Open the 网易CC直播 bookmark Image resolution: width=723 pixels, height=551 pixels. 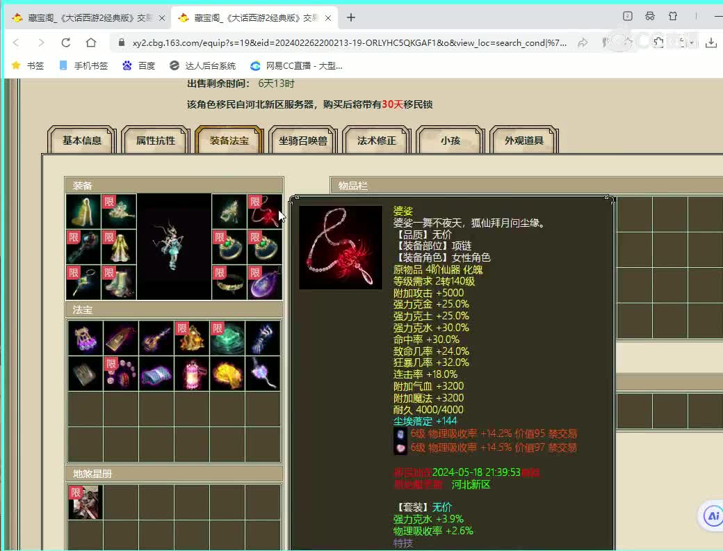point(296,65)
